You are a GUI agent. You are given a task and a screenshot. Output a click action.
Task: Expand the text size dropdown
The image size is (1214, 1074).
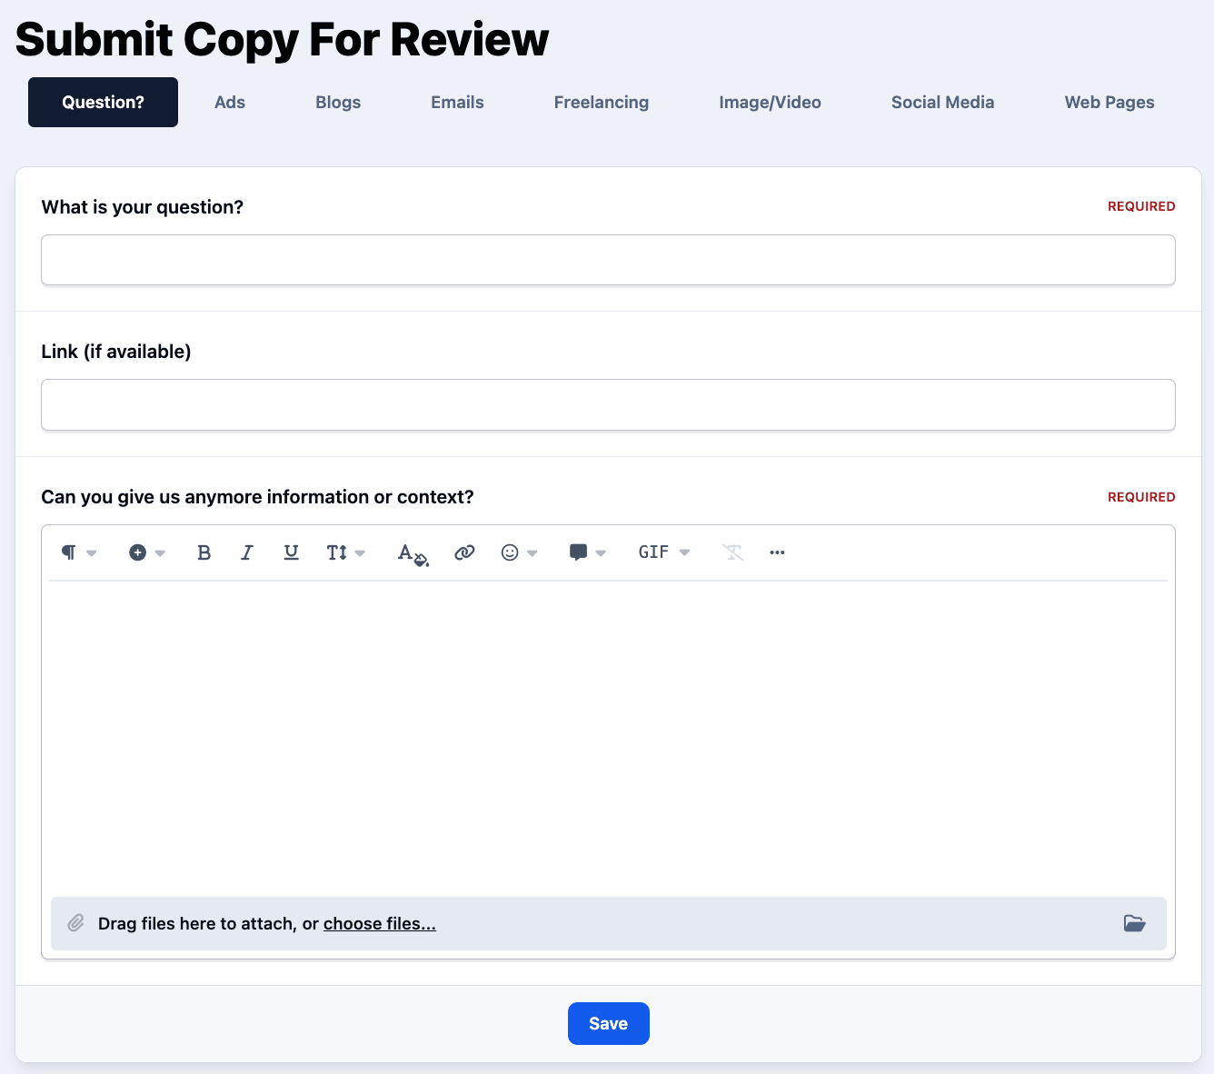coord(345,552)
